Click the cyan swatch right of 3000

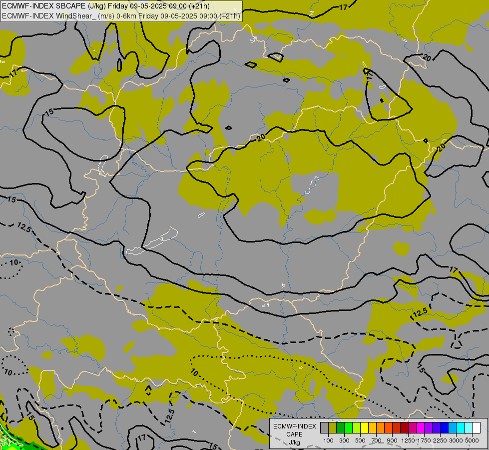coord(461,427)
